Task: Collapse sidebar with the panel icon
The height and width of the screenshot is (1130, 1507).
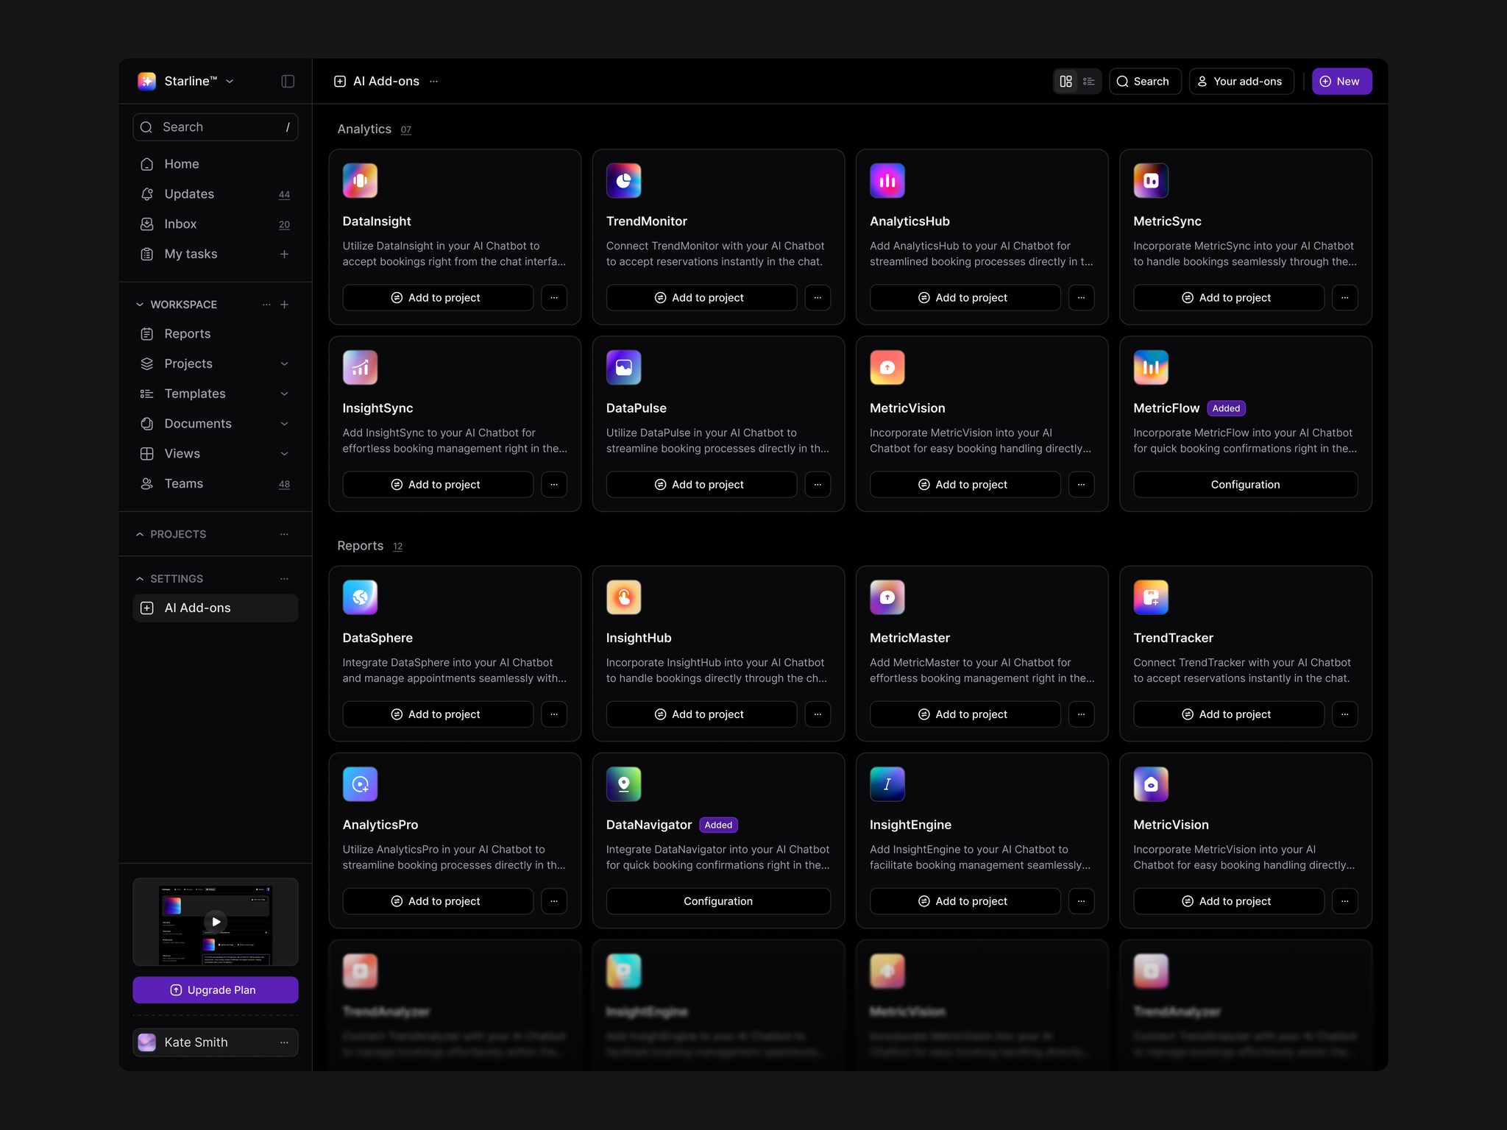Action: (x=288, y=81)
